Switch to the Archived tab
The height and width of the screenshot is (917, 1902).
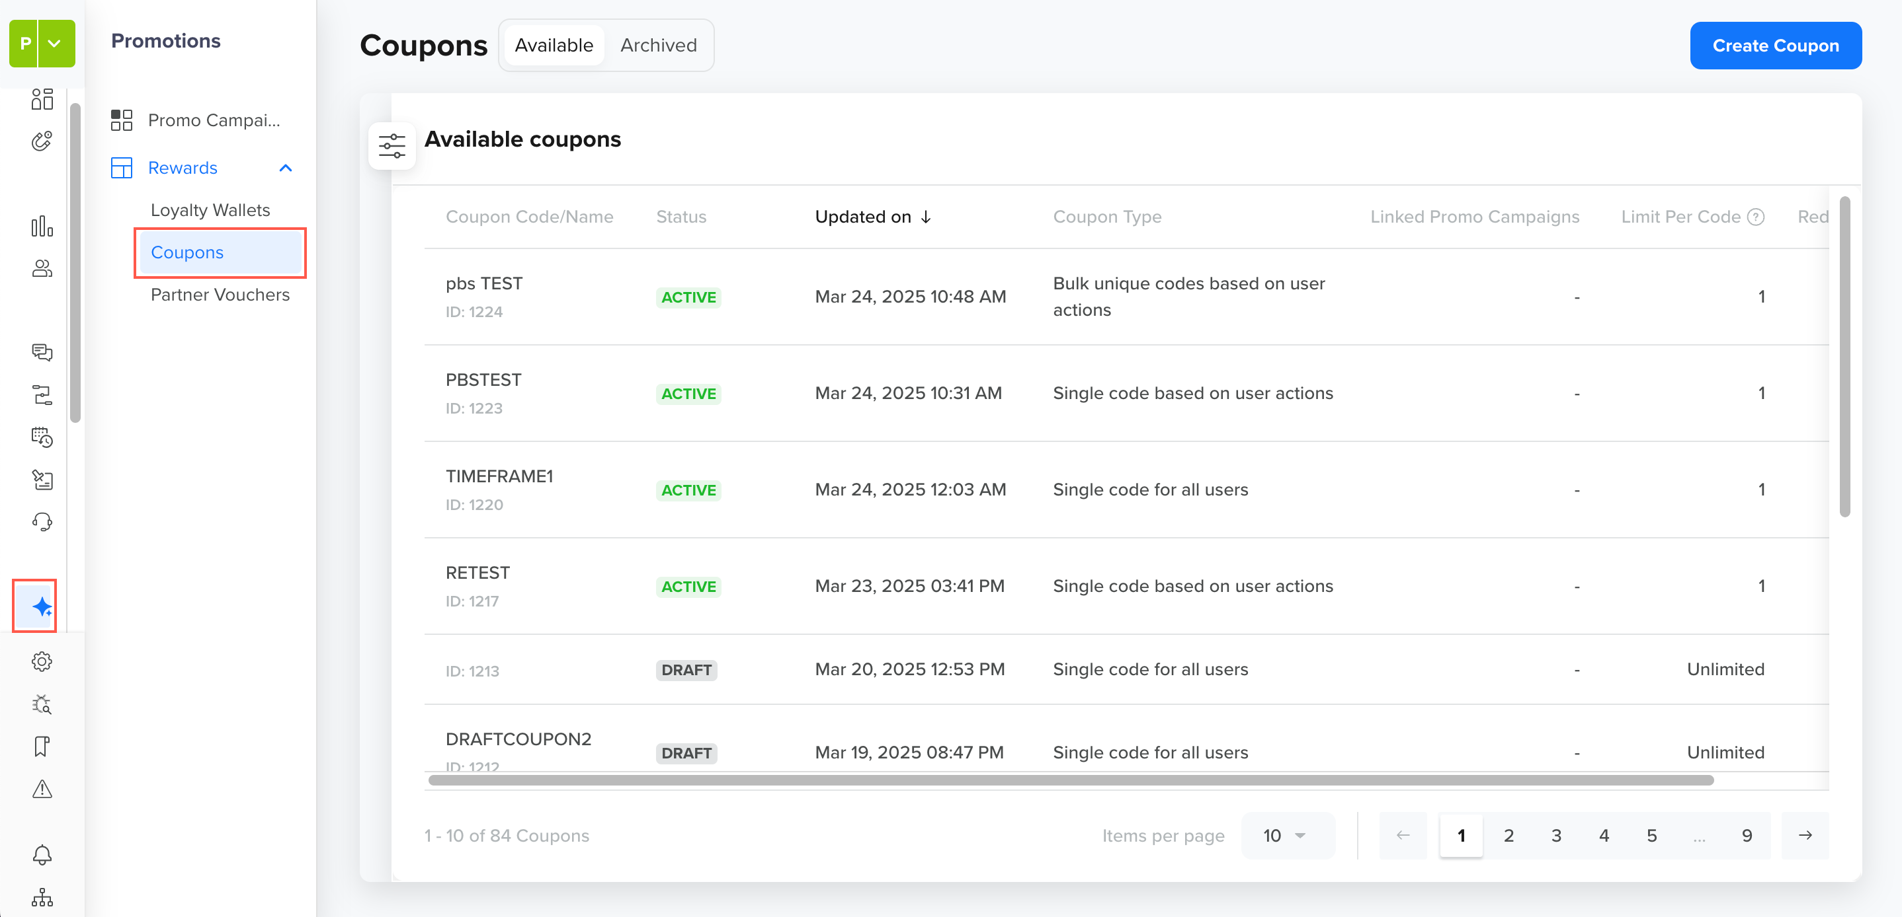658,45
